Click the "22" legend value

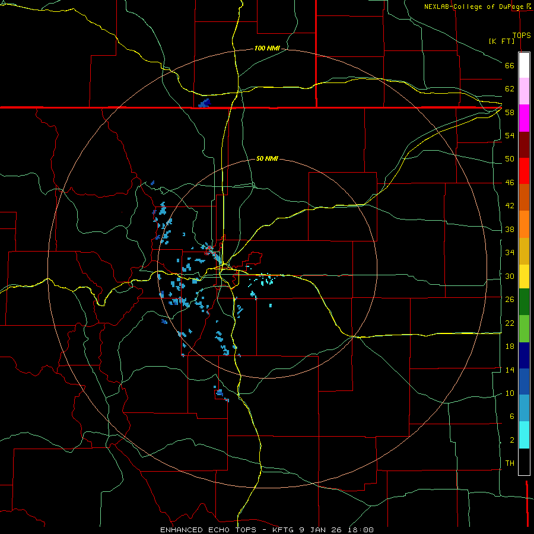click(x=510, y=323)
